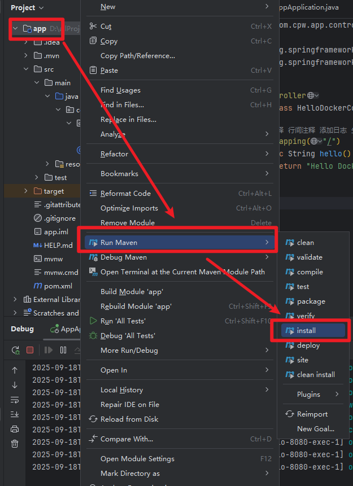Click the Rerun debug icon
Image resolution: width=353 pixels, height=486 pixels.
click(x=15, y=350)
